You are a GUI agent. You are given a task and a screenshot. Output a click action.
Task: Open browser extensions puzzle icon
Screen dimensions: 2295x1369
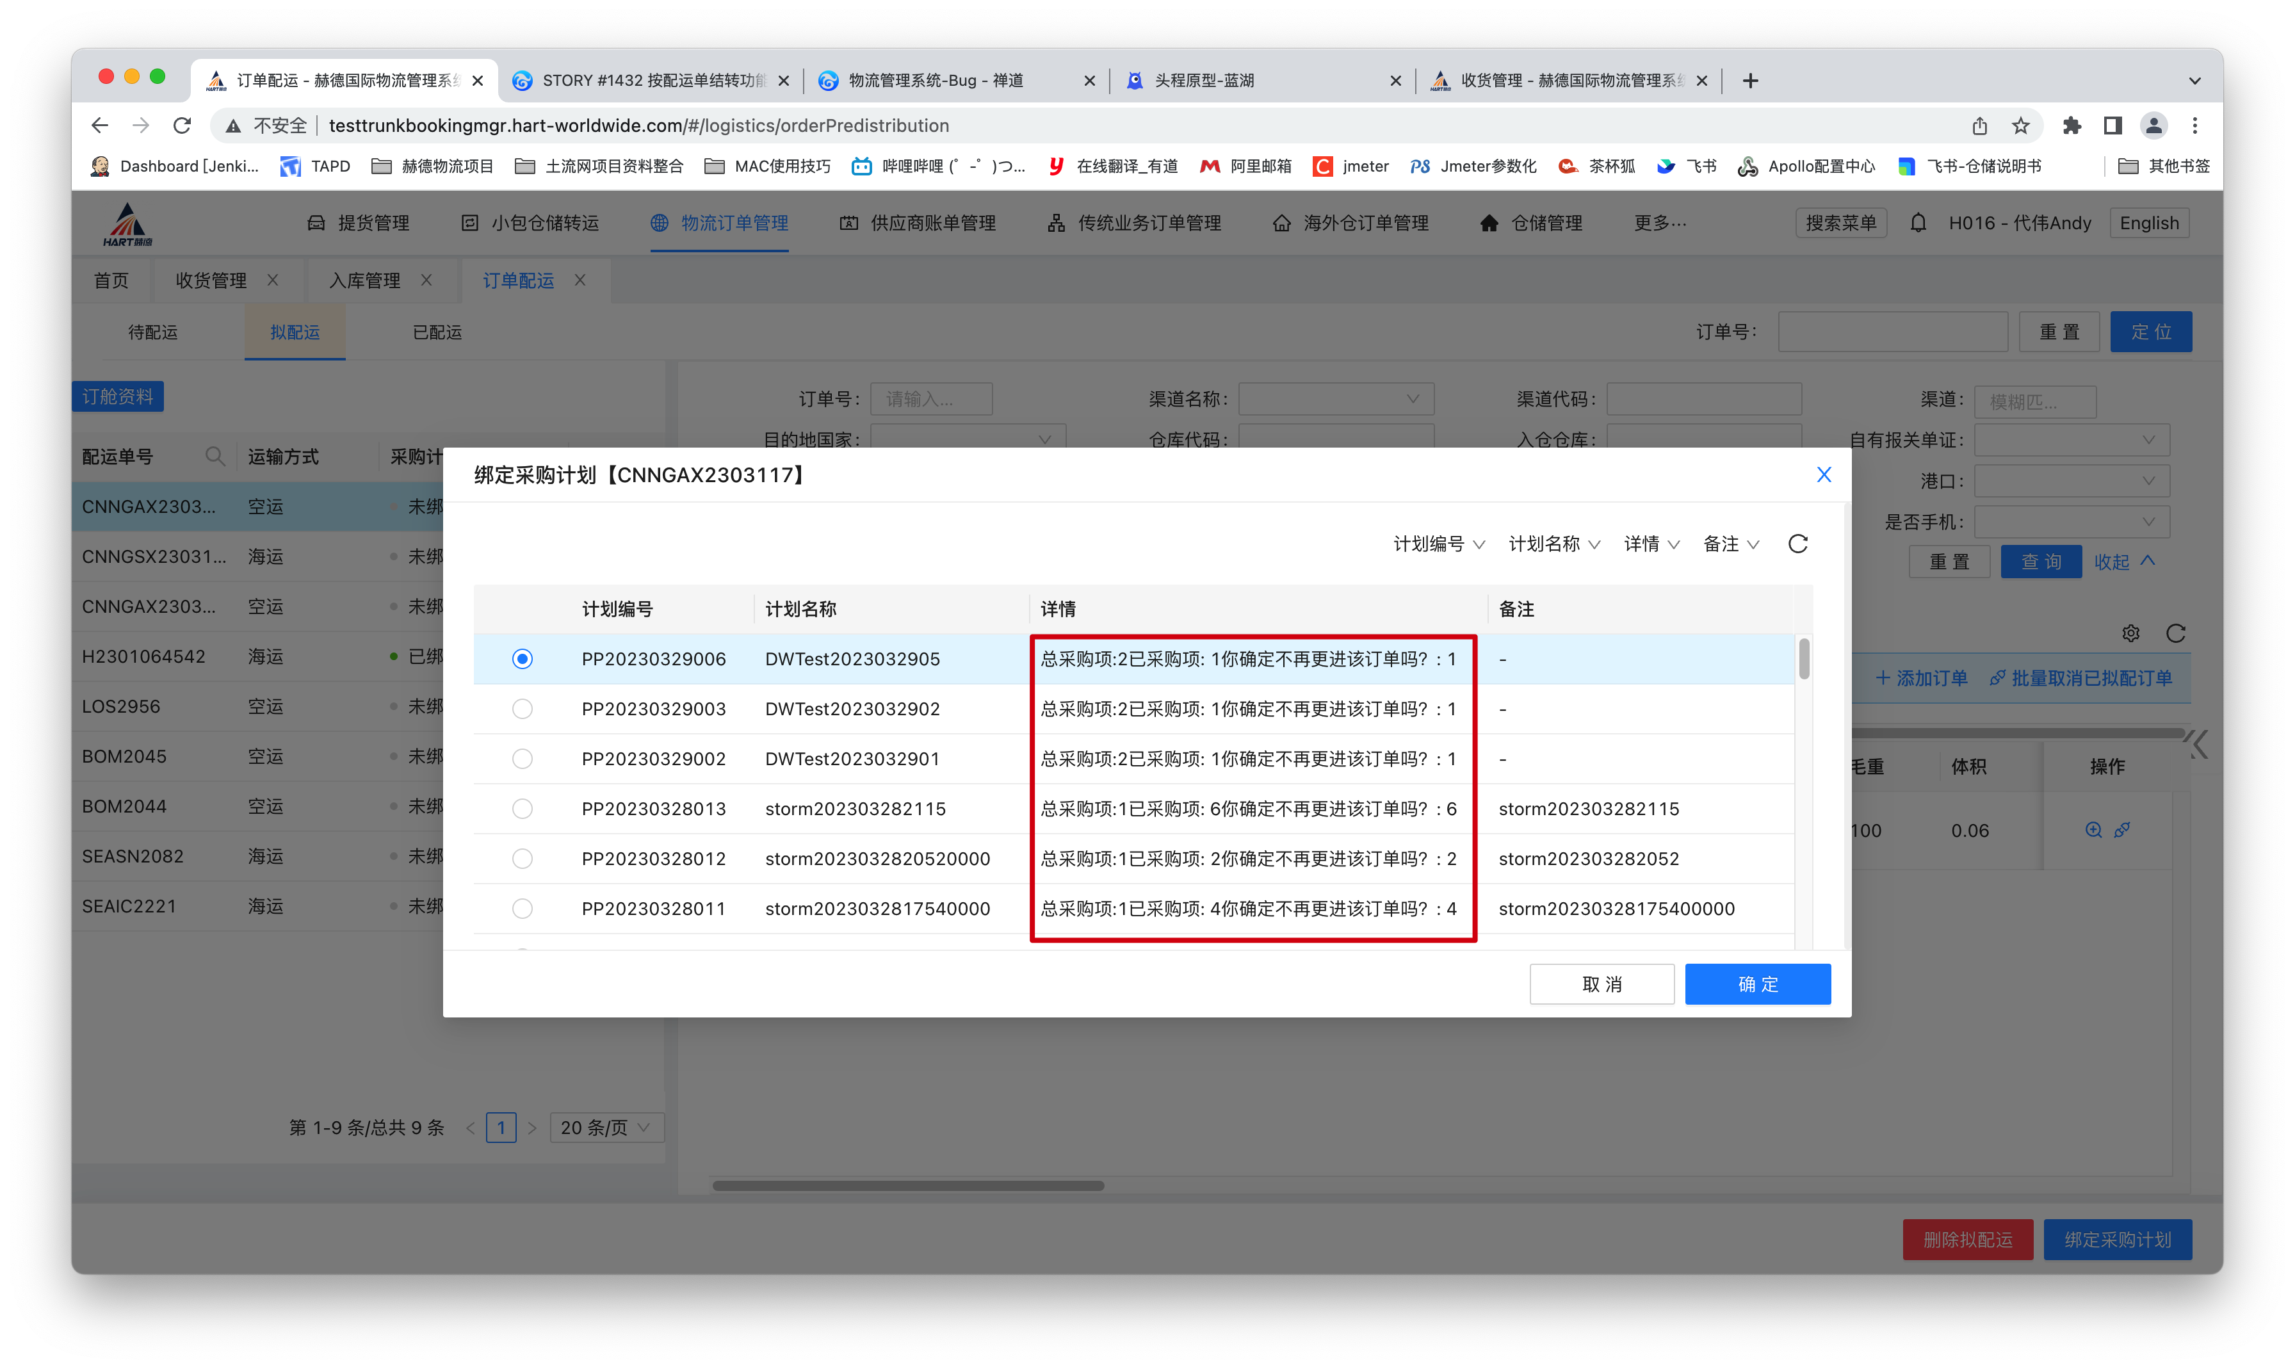click(x=2072, y=126)
